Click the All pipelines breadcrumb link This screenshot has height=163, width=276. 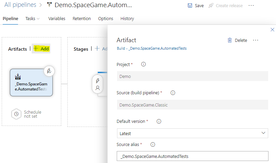(20, 5)
